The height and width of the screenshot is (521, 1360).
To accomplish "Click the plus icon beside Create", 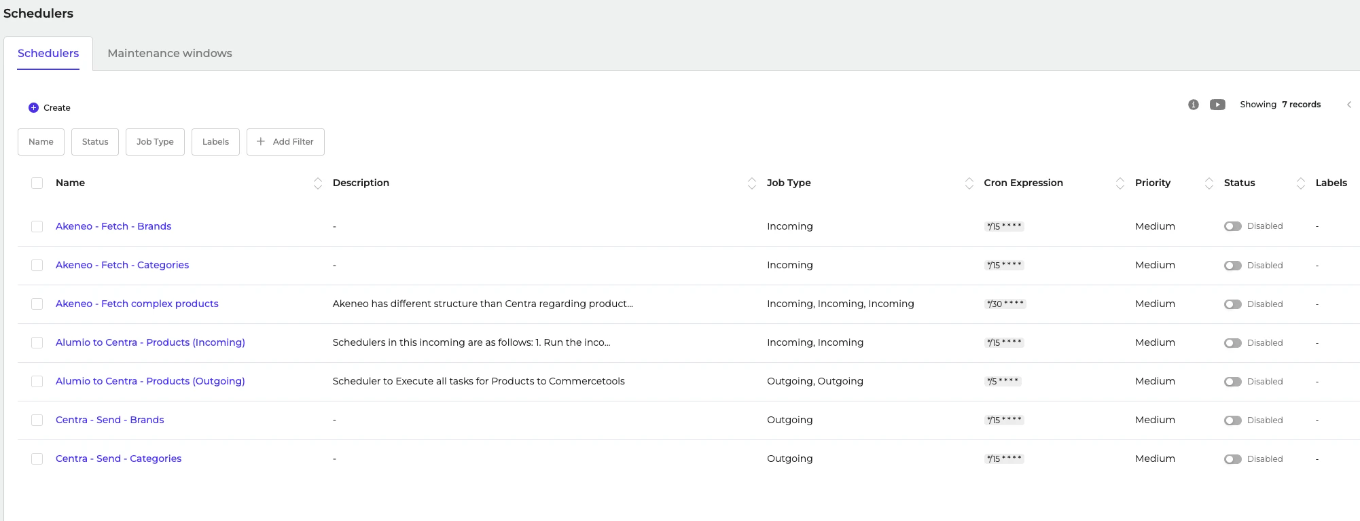I will click(33, 107).
